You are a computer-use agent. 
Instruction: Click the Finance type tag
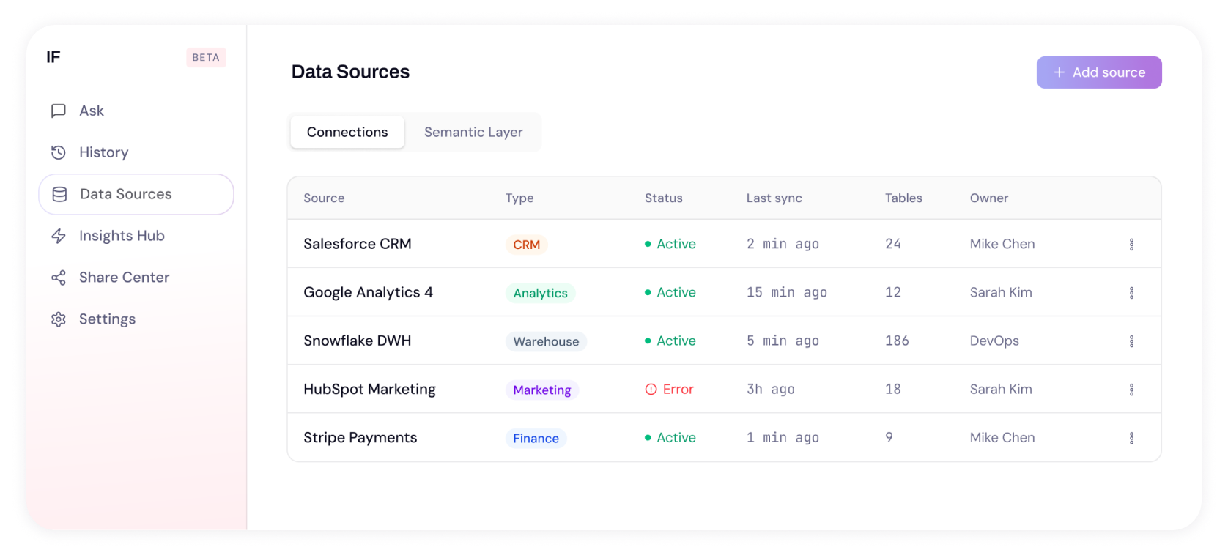(x=536, y=438)
